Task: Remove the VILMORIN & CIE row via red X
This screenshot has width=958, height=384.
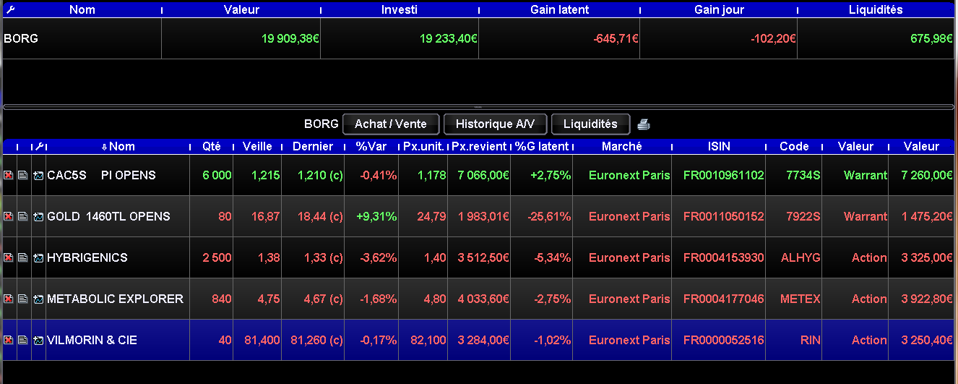Action: (9, 340)
